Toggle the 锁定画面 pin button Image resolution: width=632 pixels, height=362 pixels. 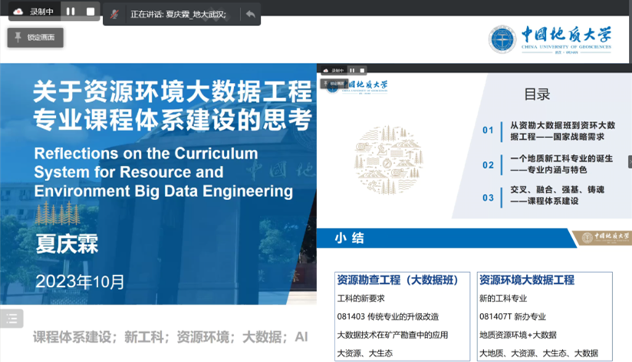coord(36,37)
